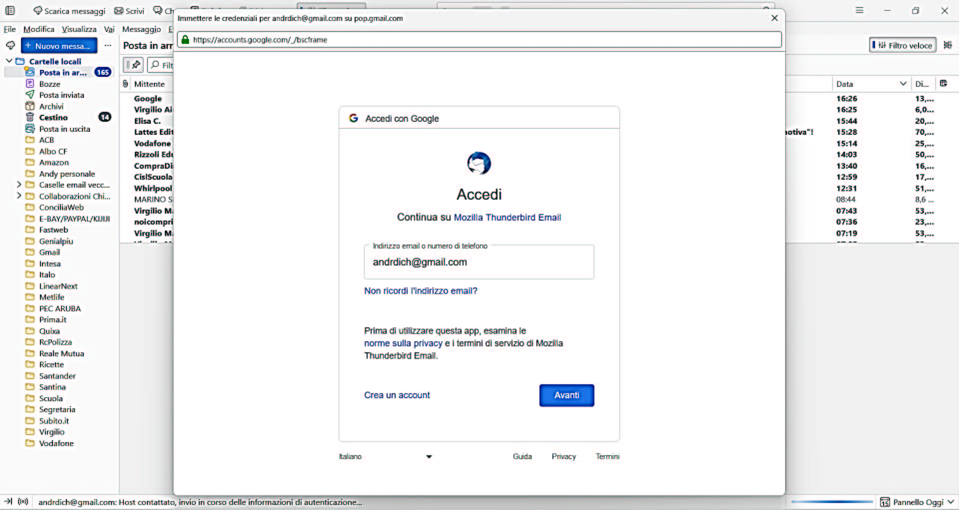Open the Modifica menu
The height and width of the screenshot is (510, 959).
39,29
